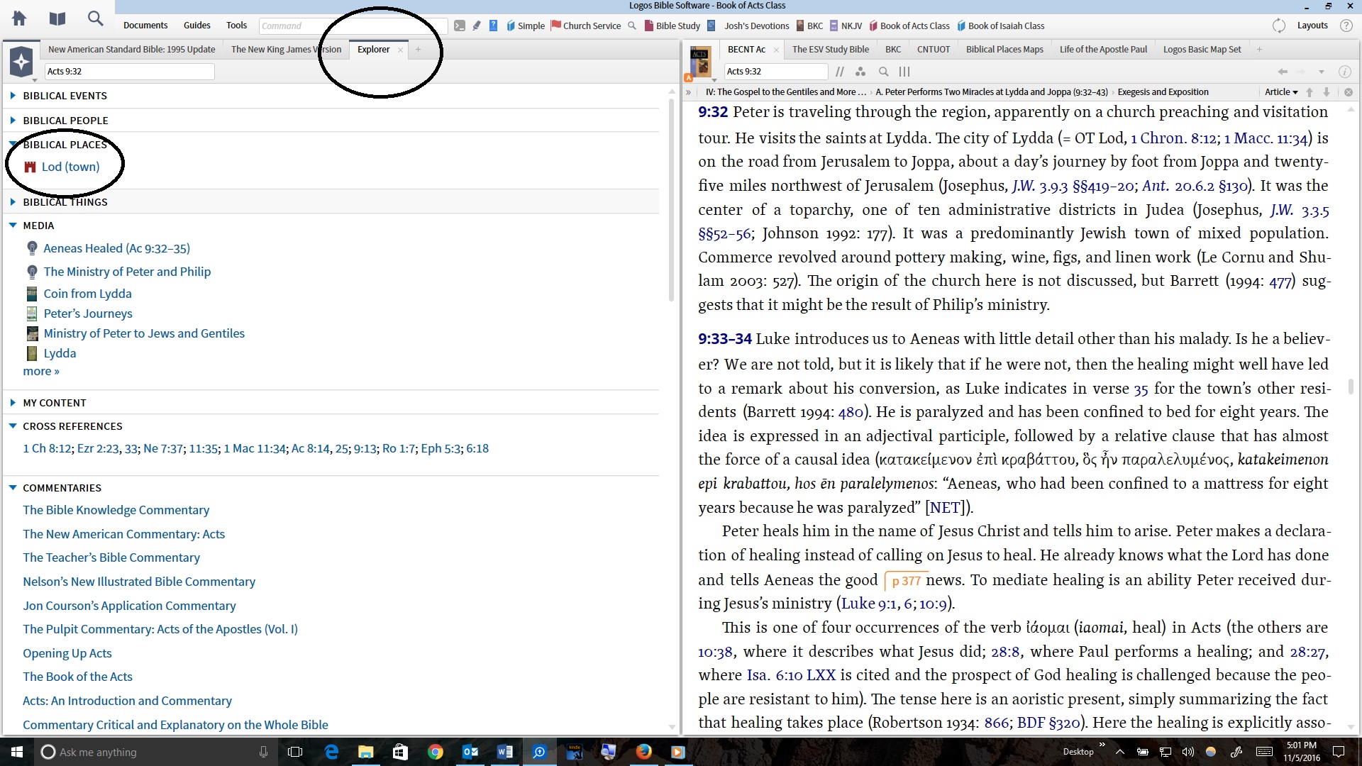The image size is (1362, 766).
Task: Open the Article navigation dropdown
Action: click(x=1281, y=92)
